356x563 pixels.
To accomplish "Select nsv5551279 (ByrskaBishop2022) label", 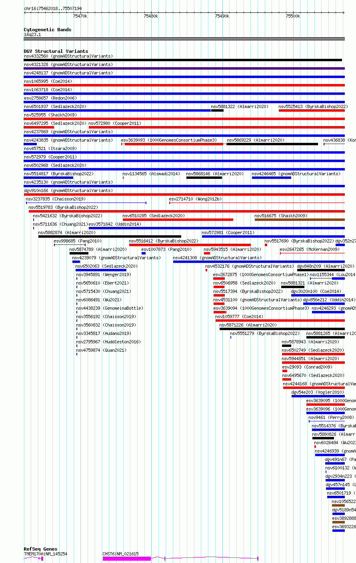I will 265,333.
